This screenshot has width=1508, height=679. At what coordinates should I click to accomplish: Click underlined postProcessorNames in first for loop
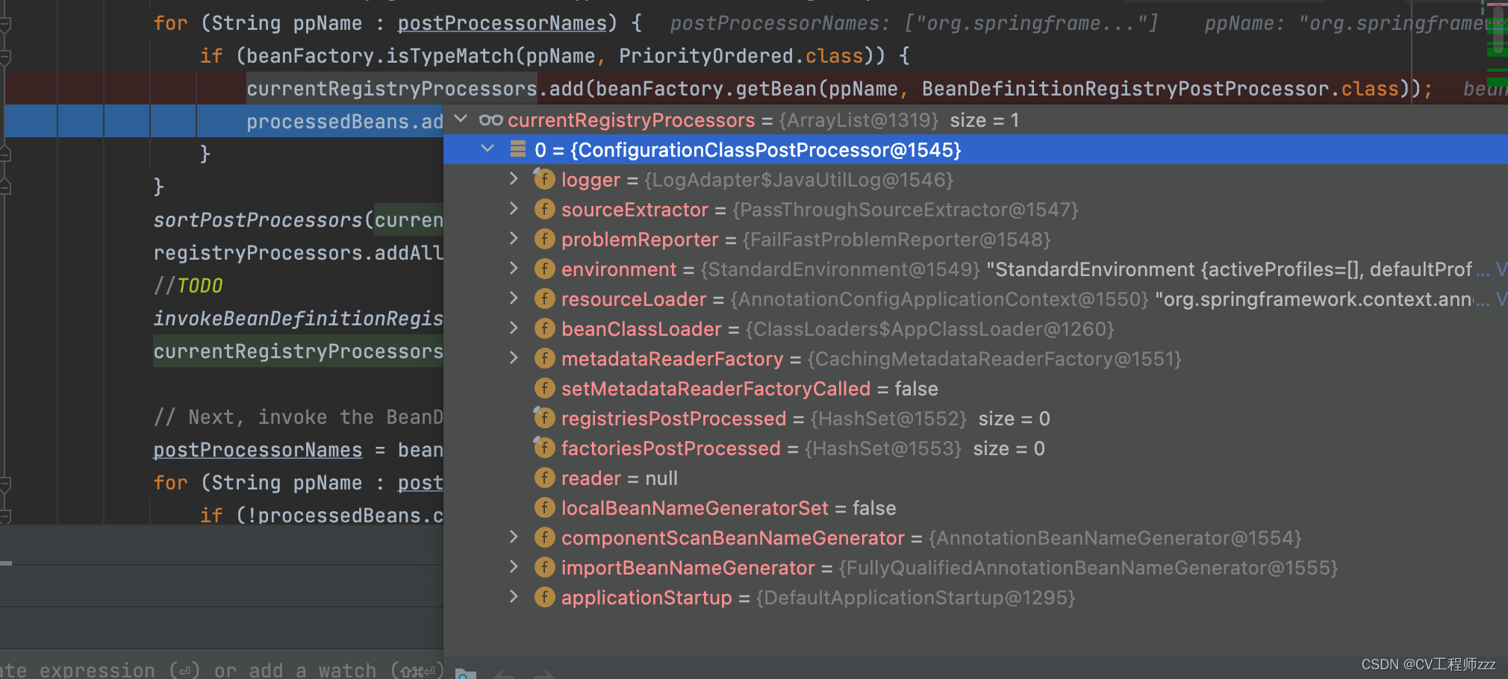click(502, 23)
